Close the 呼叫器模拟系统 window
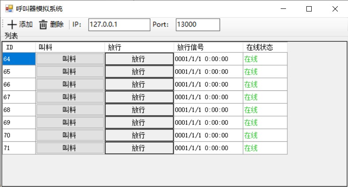 335,9
